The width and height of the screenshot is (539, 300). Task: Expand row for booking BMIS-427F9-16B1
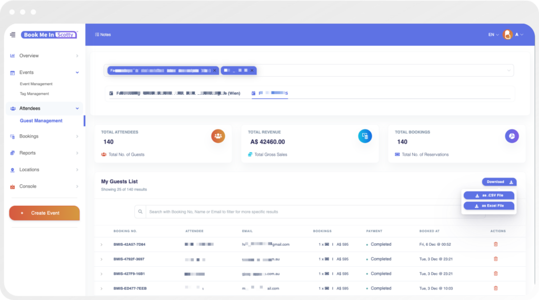pyautogui.click(x=101, y=274)
